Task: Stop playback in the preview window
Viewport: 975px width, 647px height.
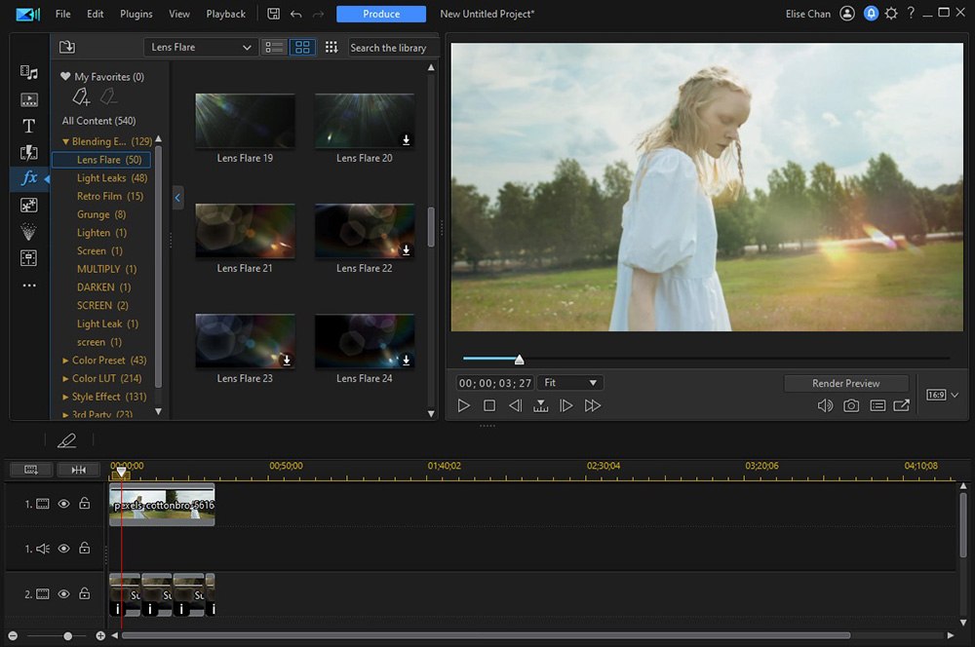Action: click(x=489, y=405)
